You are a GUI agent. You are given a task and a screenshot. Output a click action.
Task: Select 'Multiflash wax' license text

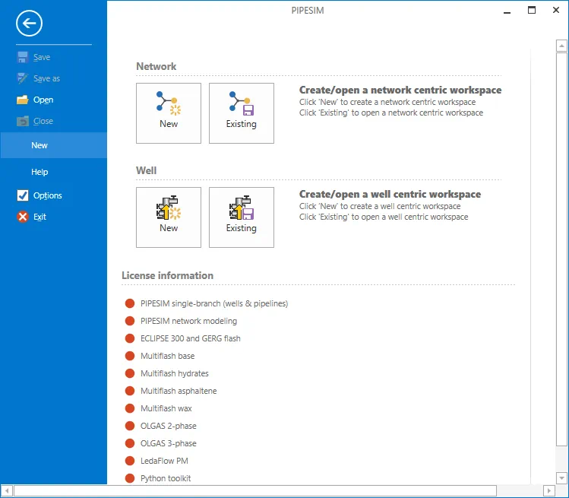pos(166,408)
